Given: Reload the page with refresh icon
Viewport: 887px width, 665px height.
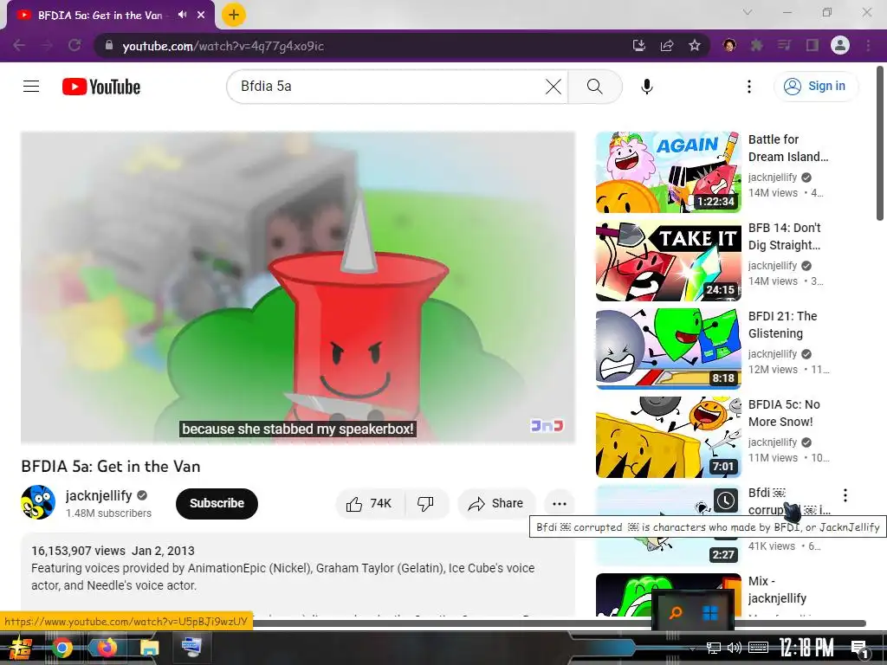Looking at the screenshot, I should click(x=74, y=45).
